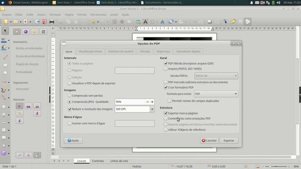This screenshot has width=301, height=169.
Task: Choose 'Compressão sem perdas' radio option
Action: point(69,95)
